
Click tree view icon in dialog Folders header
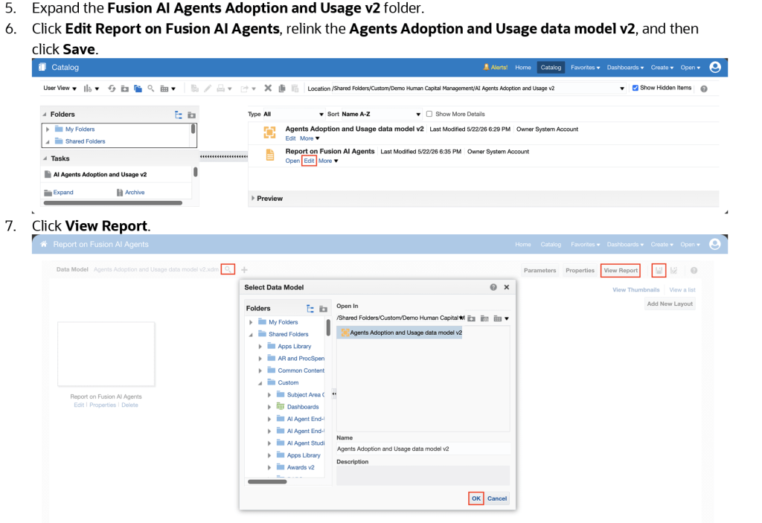pyautogui.click(x=310, y=309)
